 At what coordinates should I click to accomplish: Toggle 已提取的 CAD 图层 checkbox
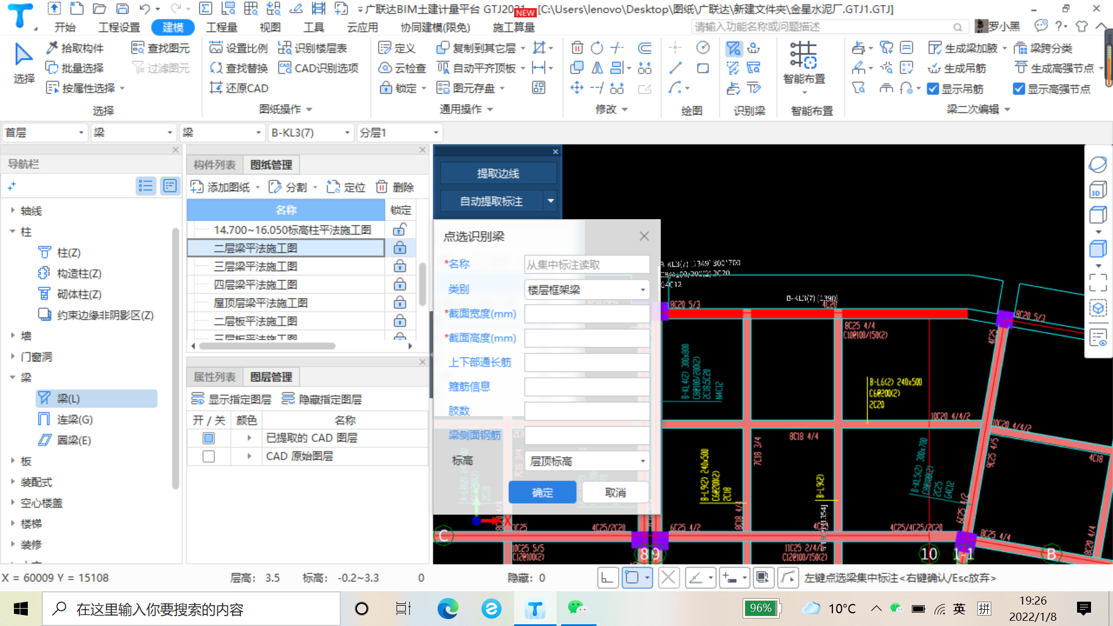click(x=209, y=438)
